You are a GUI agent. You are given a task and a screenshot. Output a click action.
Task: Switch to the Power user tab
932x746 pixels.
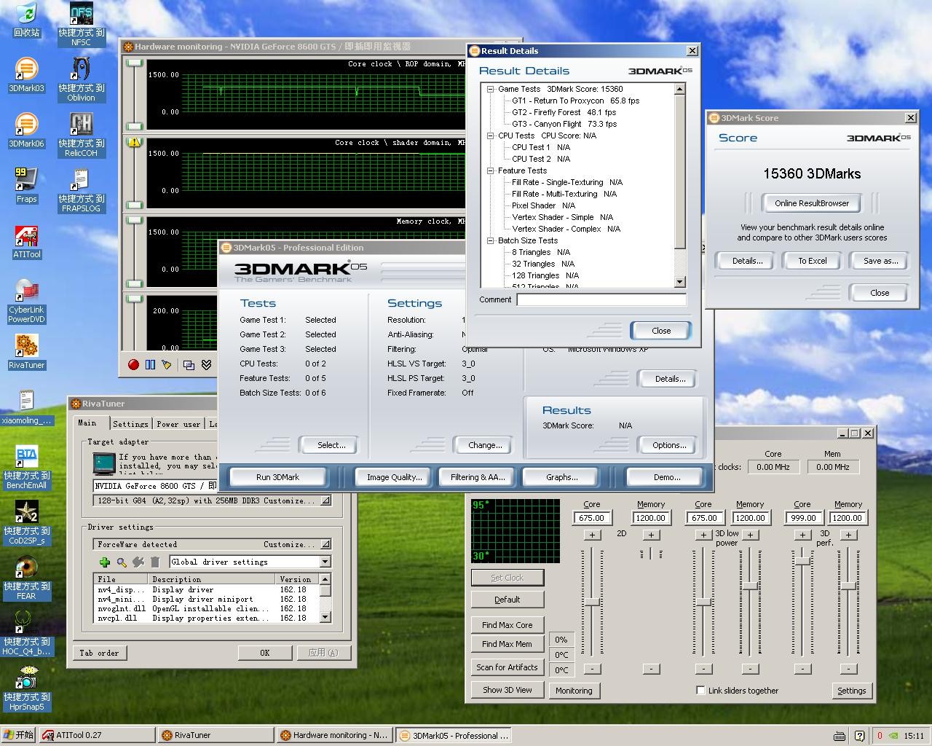(x=178, y=424)
